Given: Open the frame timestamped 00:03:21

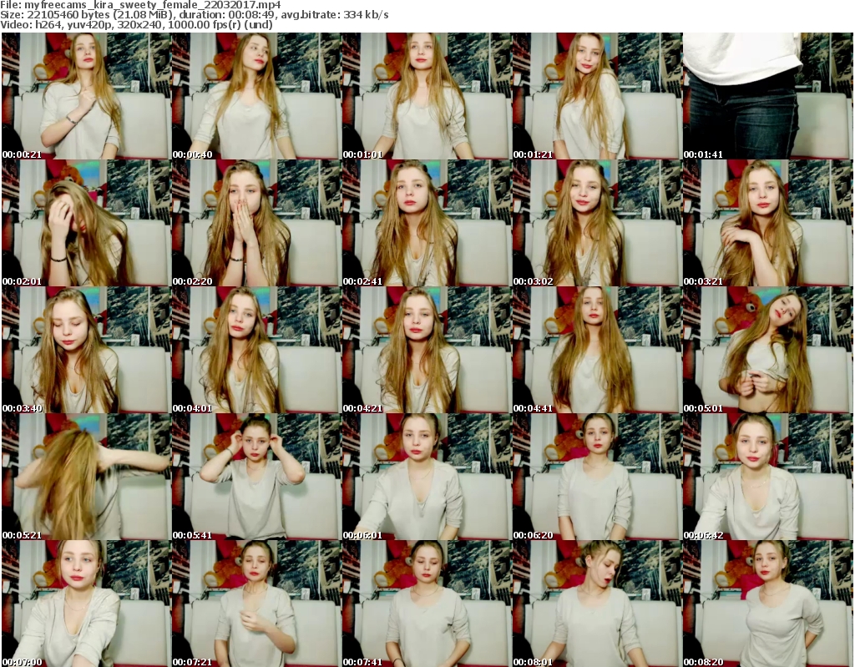Looking at the screenshot, I should pos(767,223).
